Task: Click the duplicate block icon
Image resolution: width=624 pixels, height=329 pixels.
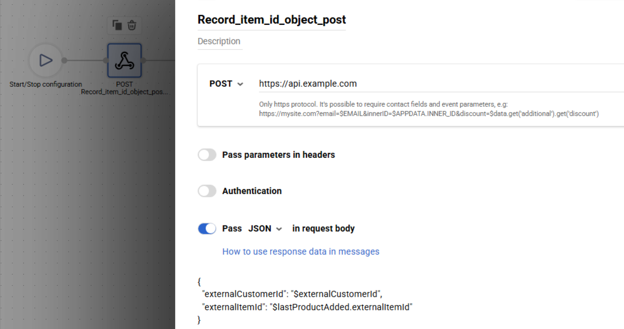Action: pyautogui.click(x=117, y=25)
